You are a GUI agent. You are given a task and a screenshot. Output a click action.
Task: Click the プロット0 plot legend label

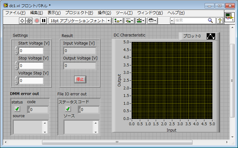click(x=192, y=36)
